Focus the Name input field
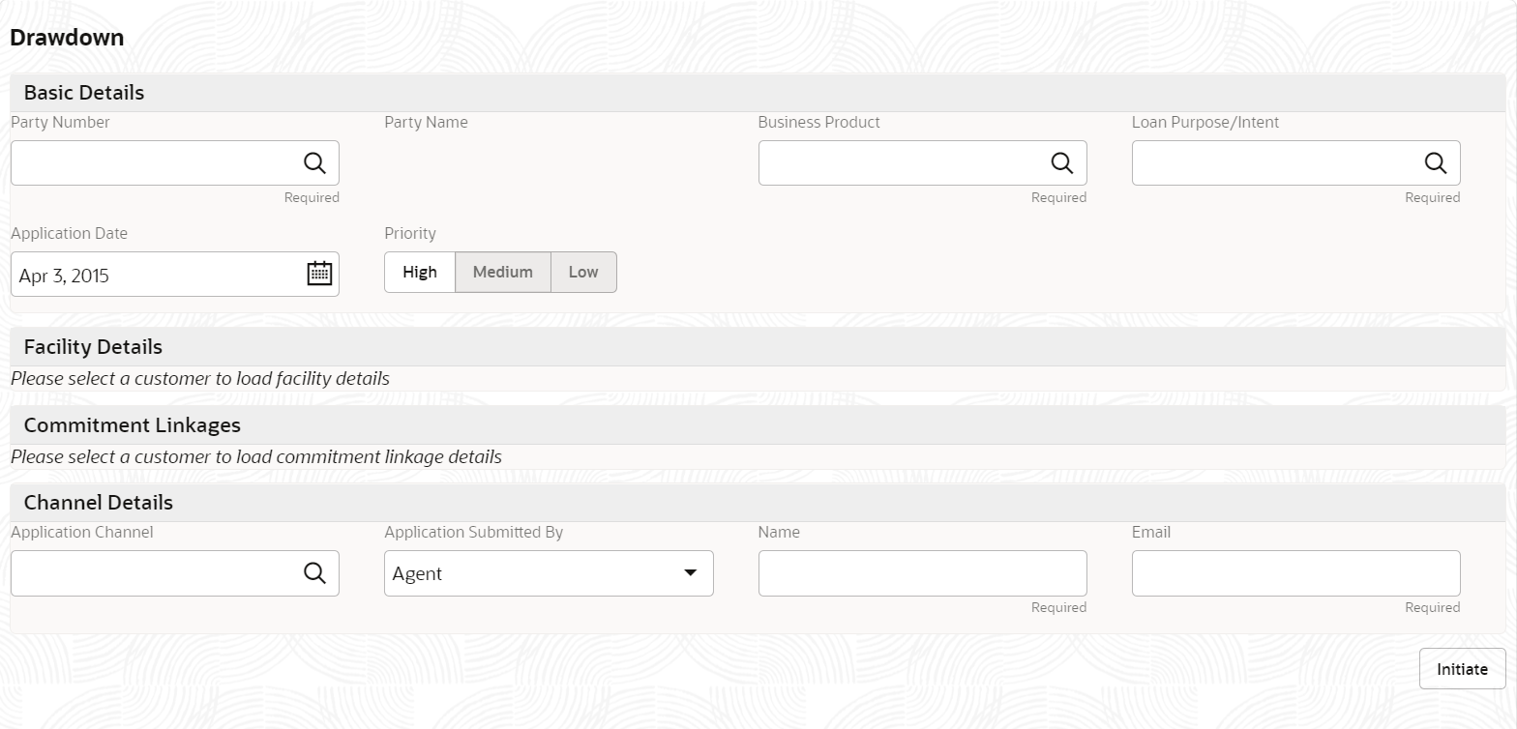The image size is (1517, 729). click(923, 573)
